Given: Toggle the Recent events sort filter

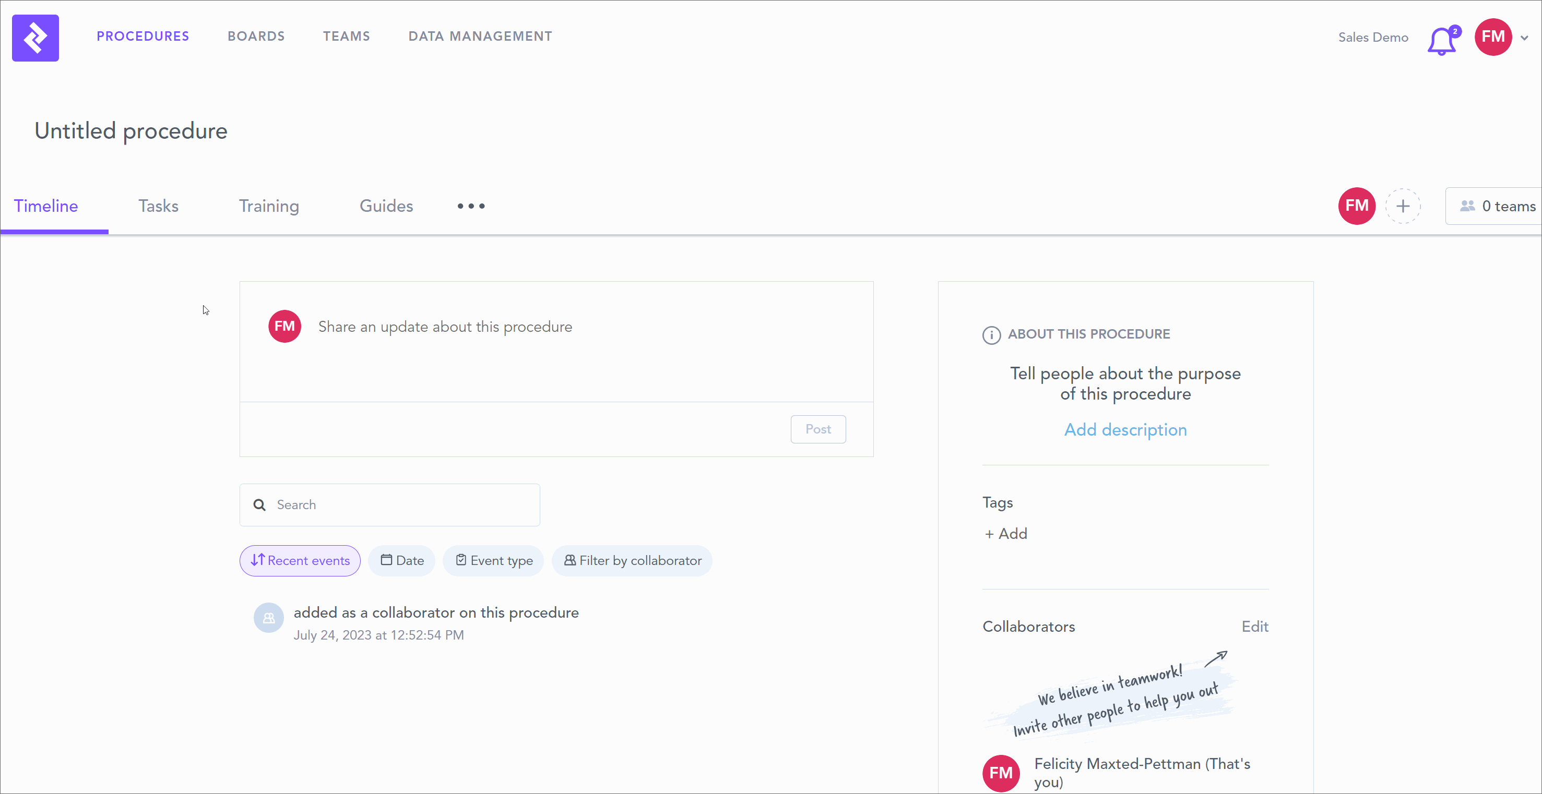Looking at the screenshot, I should (300, 561).
